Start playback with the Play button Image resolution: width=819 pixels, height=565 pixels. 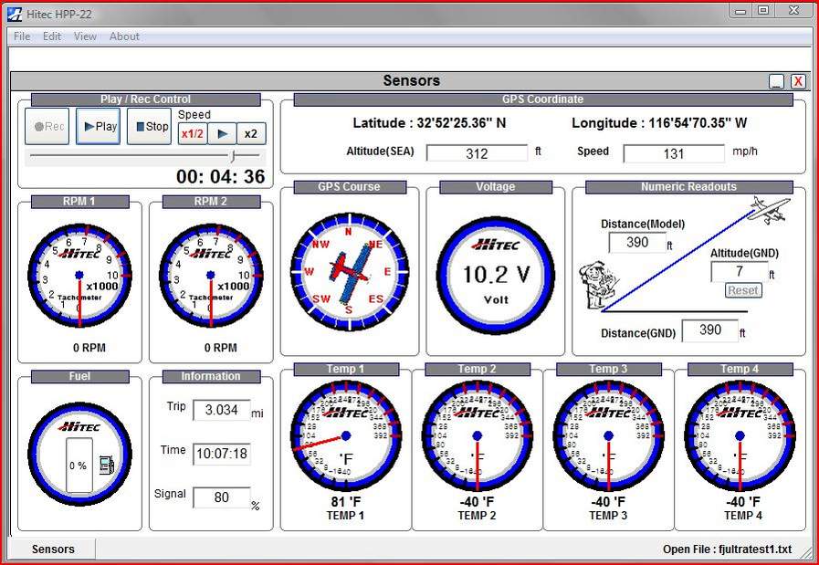tap(99, 126)
